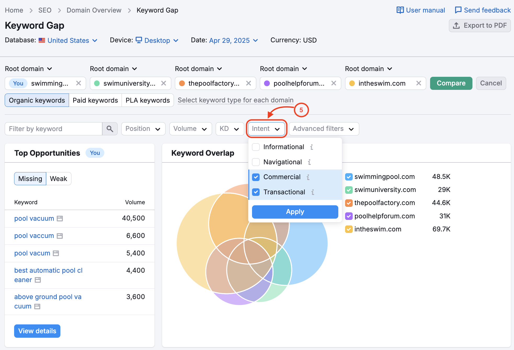
Task: Enable the Navigational intent checkbox
Action: (x=256, y=162)
